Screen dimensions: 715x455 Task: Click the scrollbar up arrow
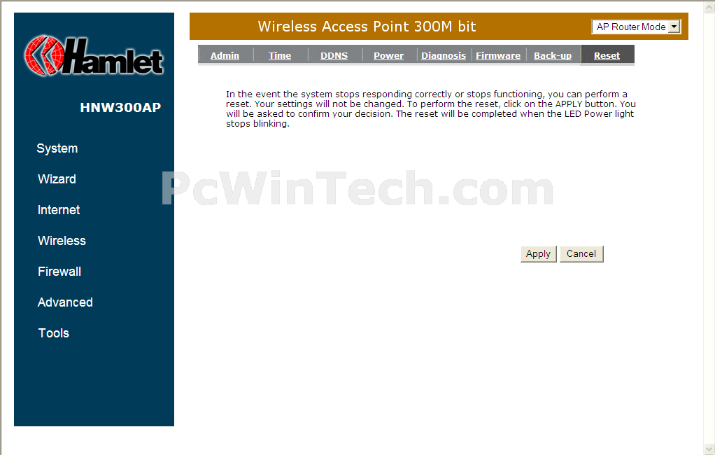pos(709,6)
